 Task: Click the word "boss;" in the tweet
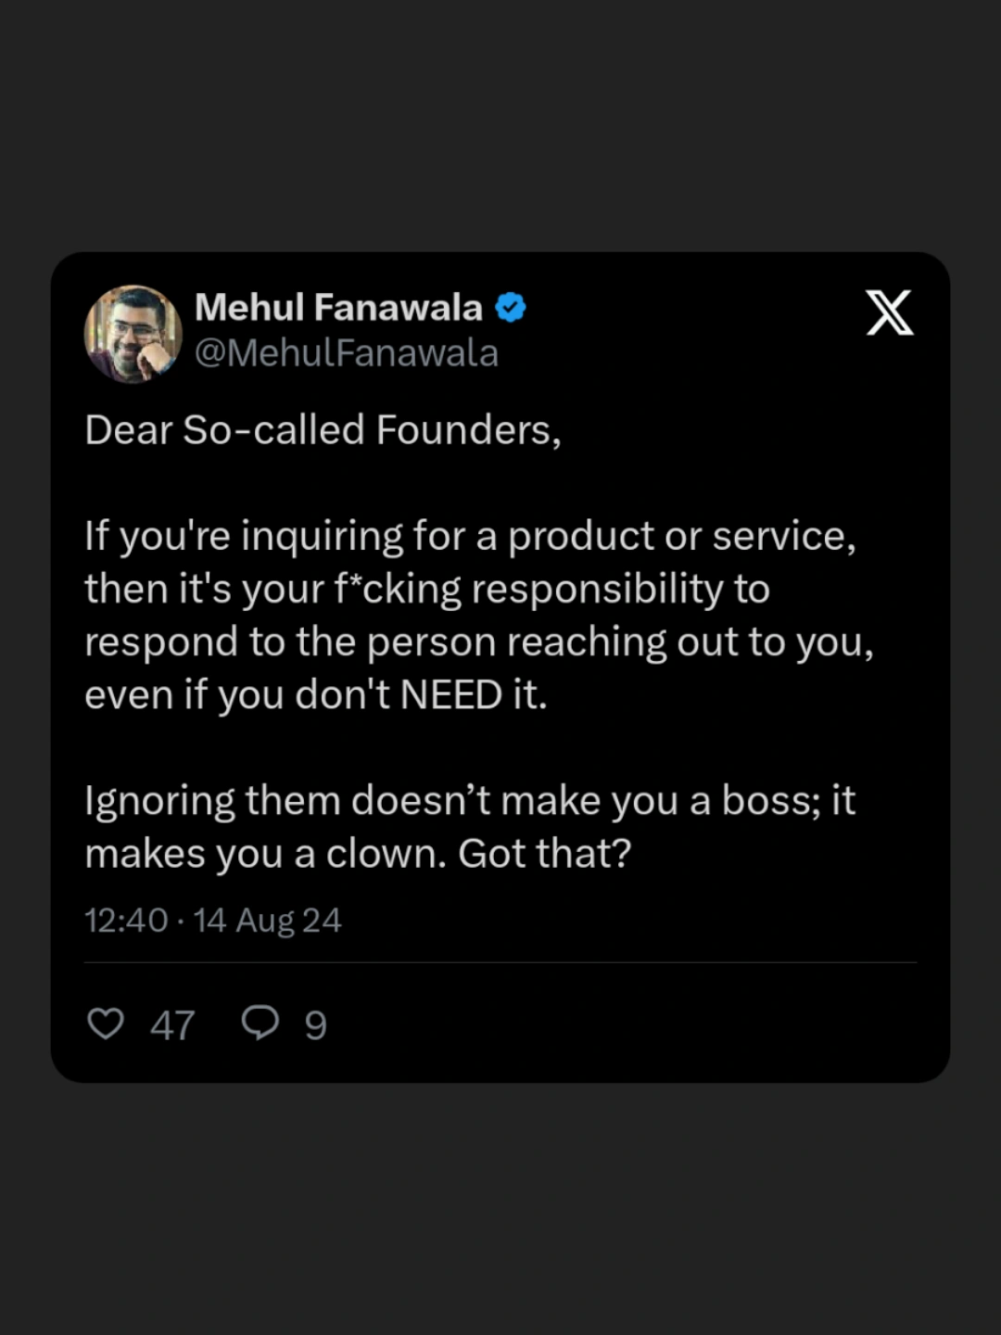[771, 801]
